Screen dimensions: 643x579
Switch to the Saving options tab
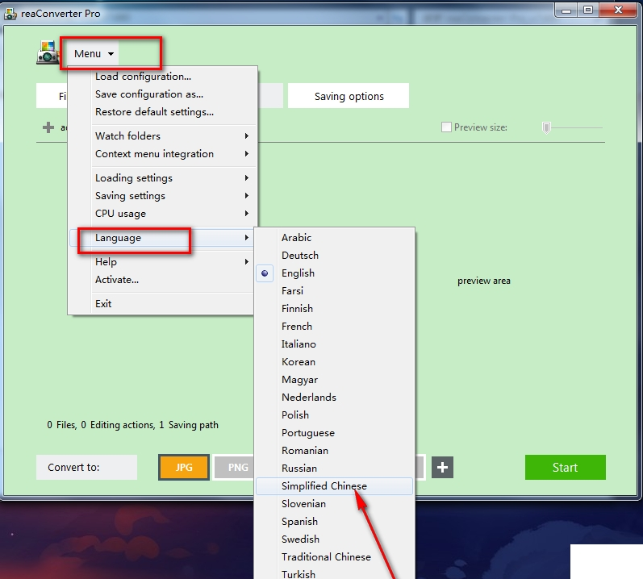pyautogui.click(x=349, y=96)
